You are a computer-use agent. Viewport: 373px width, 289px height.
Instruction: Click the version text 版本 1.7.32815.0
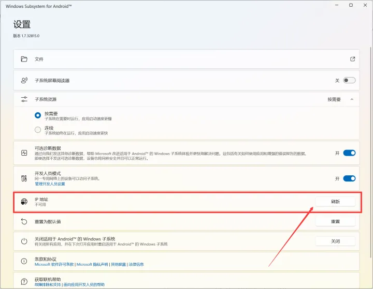pos(26,36)
